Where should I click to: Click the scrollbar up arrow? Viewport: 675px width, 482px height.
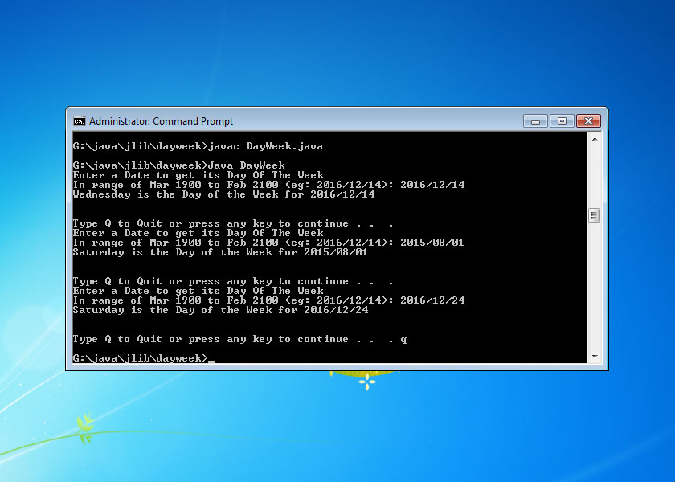click(595, 140)
